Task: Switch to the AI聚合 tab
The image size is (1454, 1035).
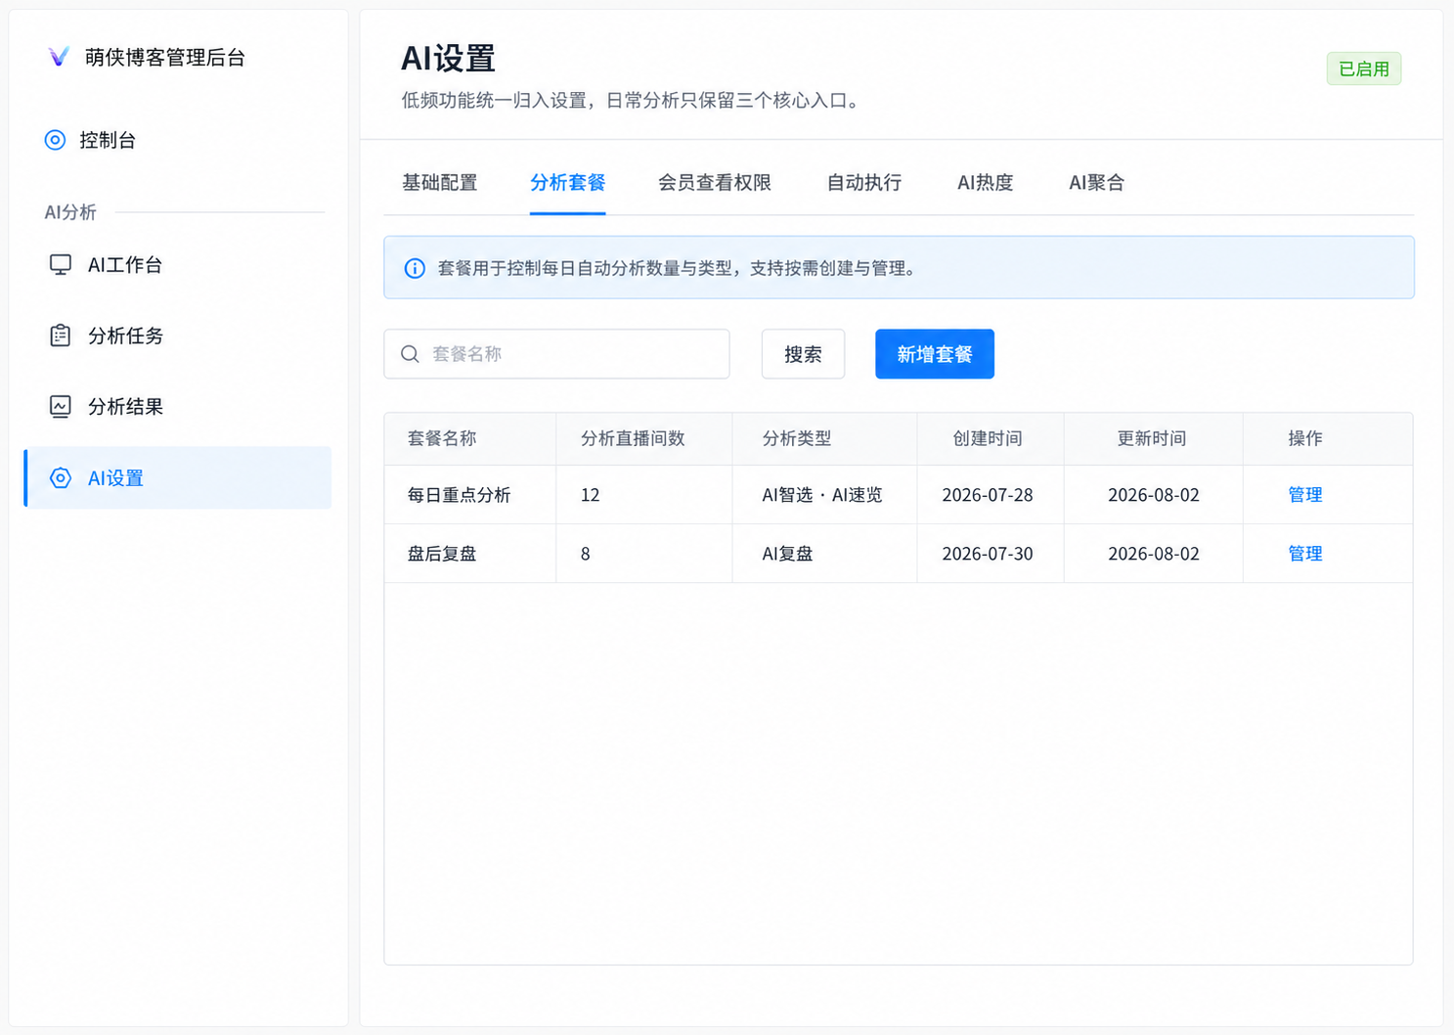Action: pyautogui.click(x=1096, y=183)
